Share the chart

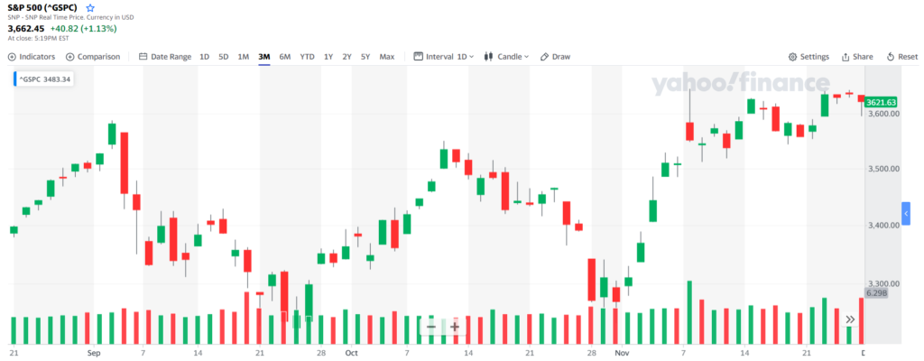click(857, 57)
